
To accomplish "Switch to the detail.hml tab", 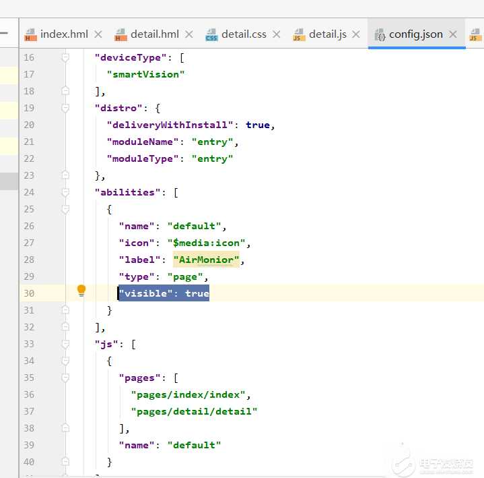I will click(x=154, y=34).
